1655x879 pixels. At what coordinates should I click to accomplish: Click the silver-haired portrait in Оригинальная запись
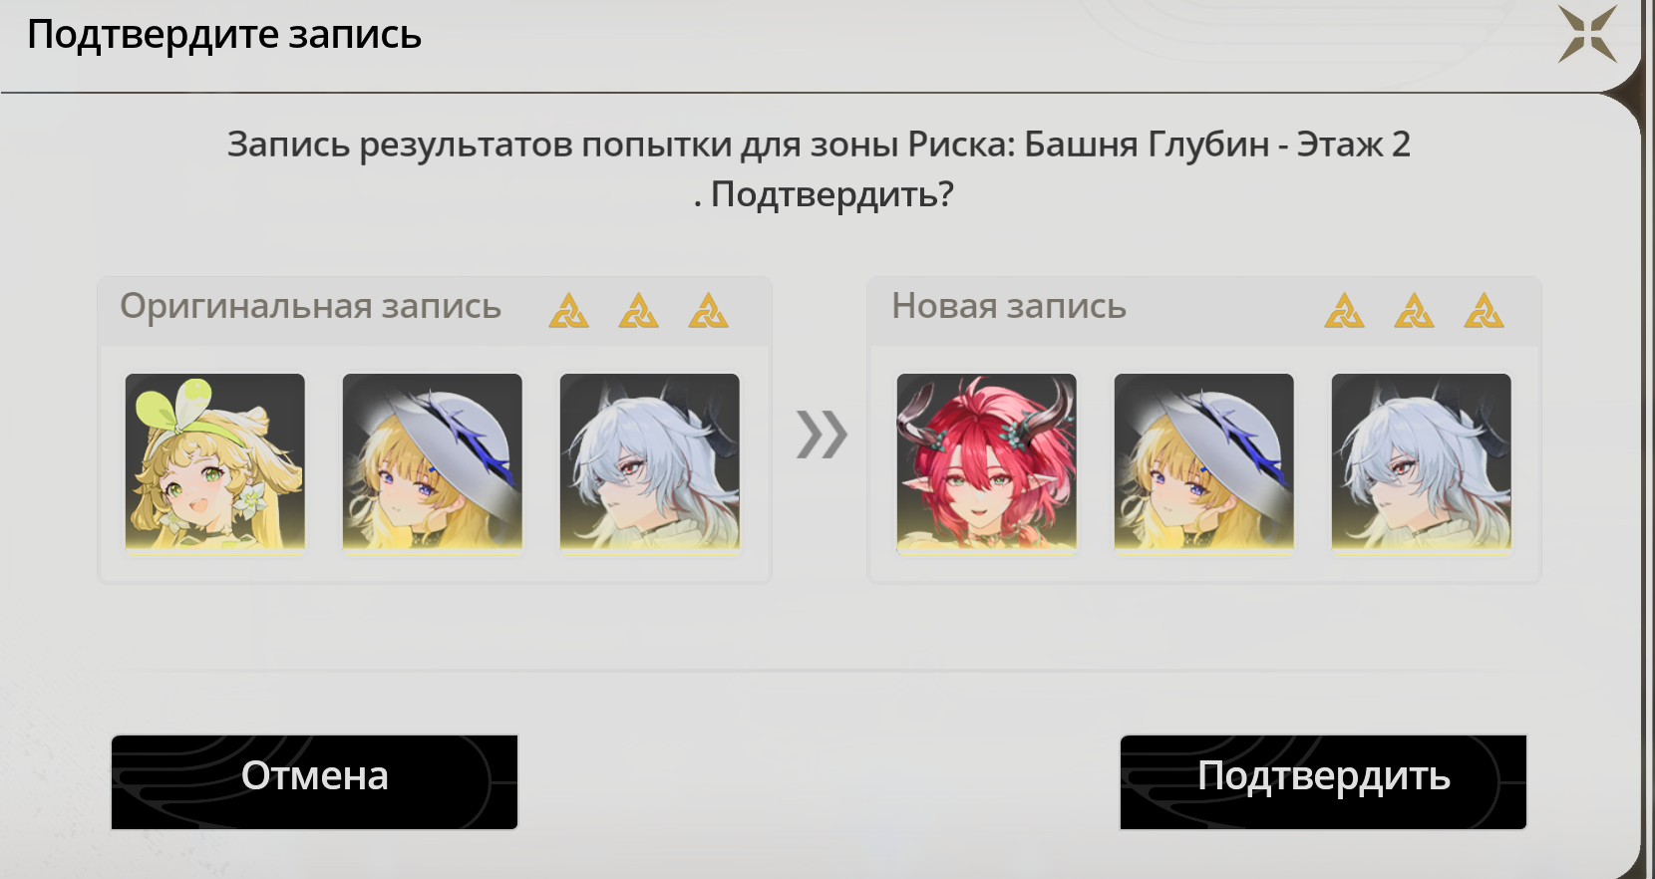pos(650,463)
